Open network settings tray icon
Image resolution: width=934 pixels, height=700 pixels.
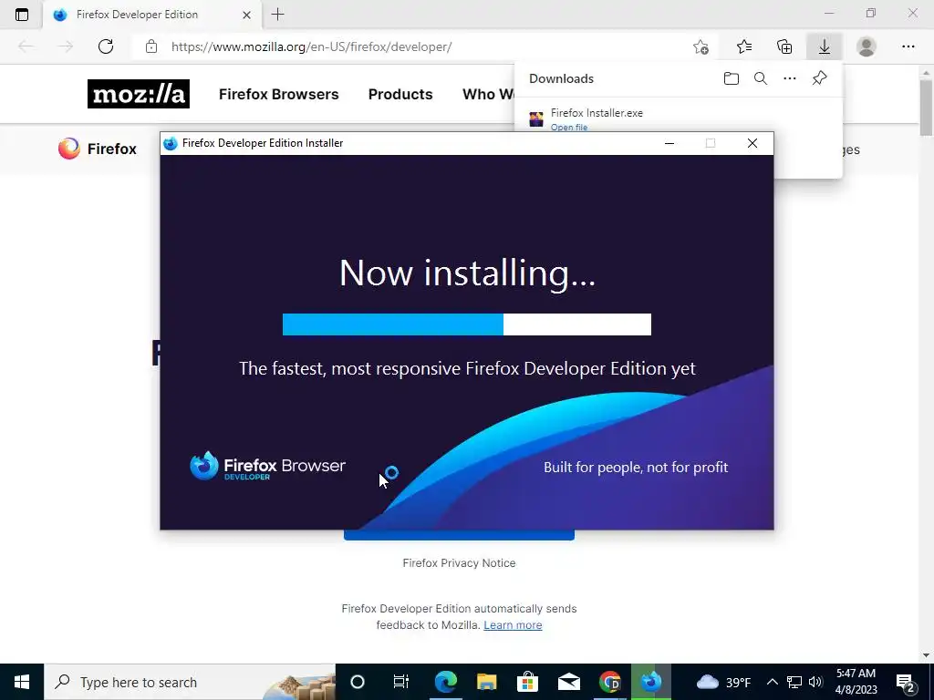[x=794, y=682]
